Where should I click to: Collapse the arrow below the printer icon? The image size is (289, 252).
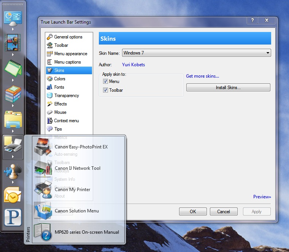tap(13, 156)
